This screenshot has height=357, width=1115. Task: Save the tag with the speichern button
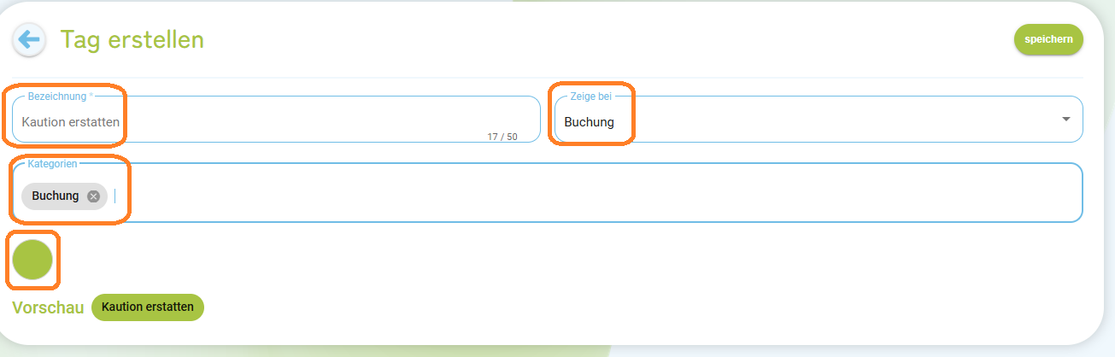tap(1048, 39)
